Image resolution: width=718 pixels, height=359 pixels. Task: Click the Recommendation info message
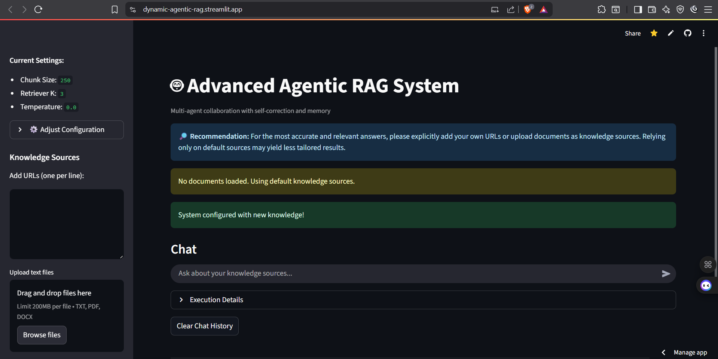(x=423, y=142)
